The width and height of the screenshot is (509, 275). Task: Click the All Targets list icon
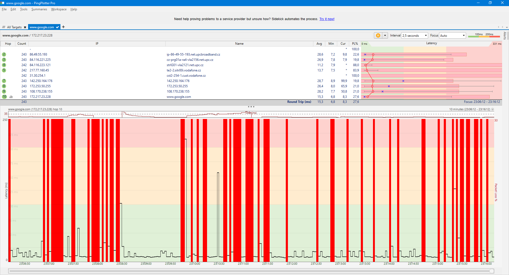coord(4,27)
